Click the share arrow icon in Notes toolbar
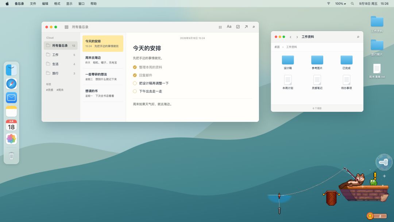Viewport: 394px width, 222px height. [x=246, y=27]
